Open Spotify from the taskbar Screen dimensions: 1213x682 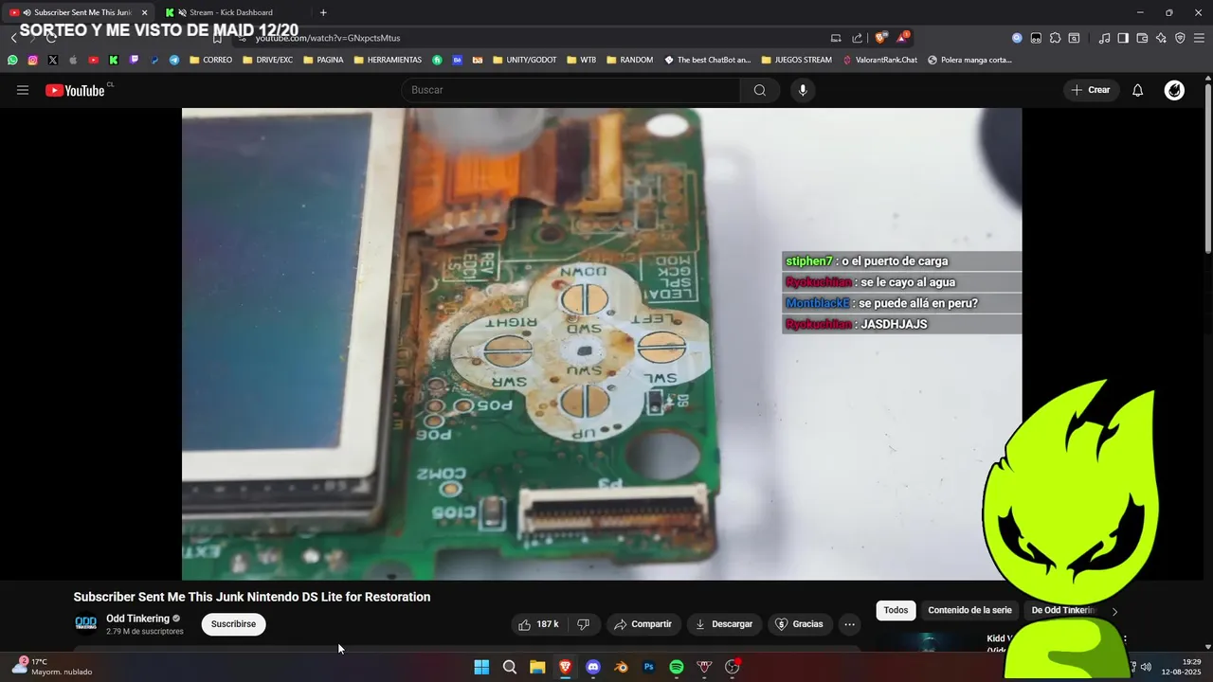[677, 667]
